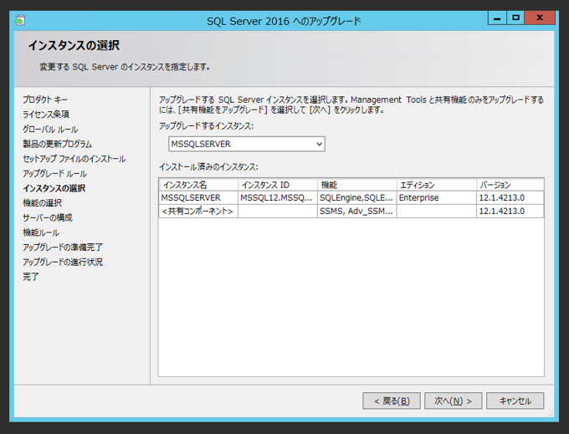569x434 pixels.
Task: Close the upgrade wizard window
Action: tap(540, 18)
